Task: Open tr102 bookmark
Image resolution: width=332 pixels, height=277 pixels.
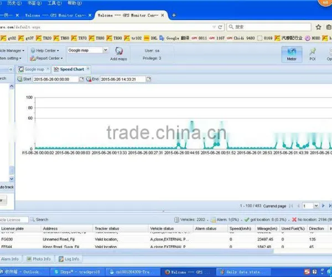Action: point(133,38)
